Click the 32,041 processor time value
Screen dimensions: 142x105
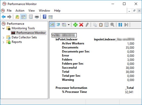pyautogui.click(x=129, y=92)
